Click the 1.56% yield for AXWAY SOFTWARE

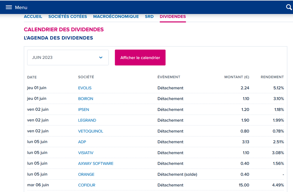point(278,164)
